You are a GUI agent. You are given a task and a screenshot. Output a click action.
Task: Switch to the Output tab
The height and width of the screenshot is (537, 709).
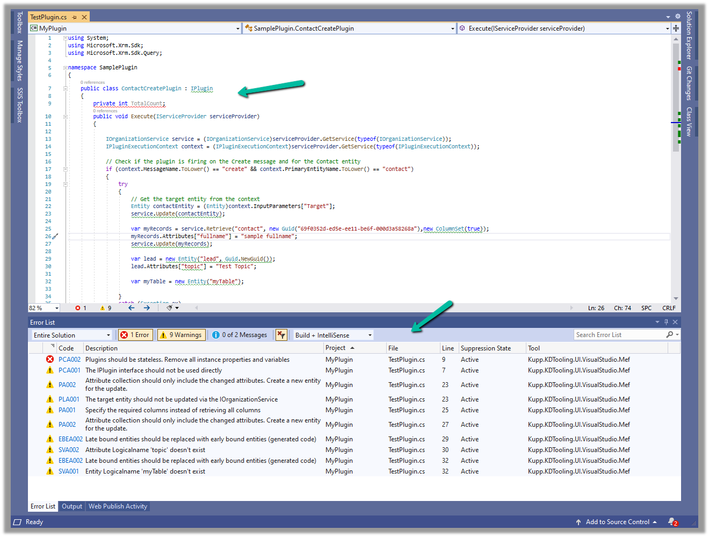72,506
